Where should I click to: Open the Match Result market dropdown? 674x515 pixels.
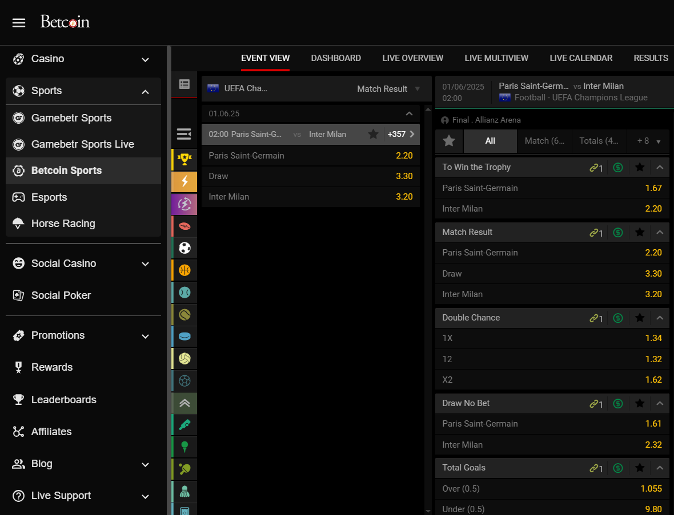tap(388, 89)
